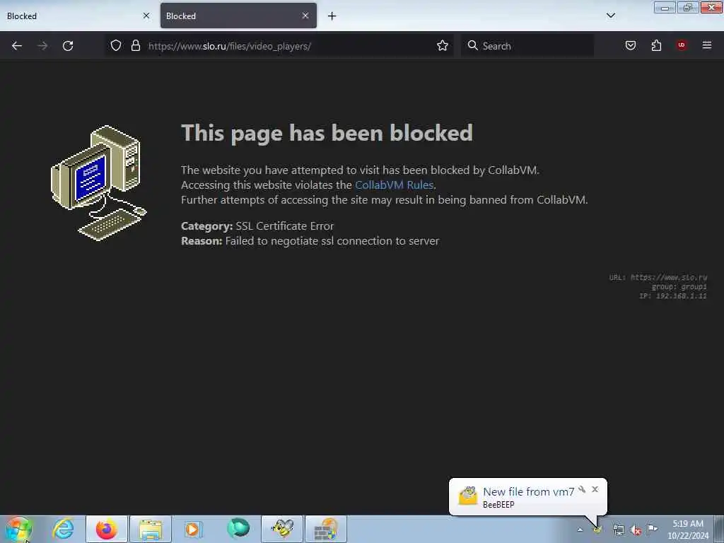Image resolution: width=724 pixels, height=543 pixels.
Task: Click 'Category: SSL Certificate Error' text
Action: (x=257, y=226)
